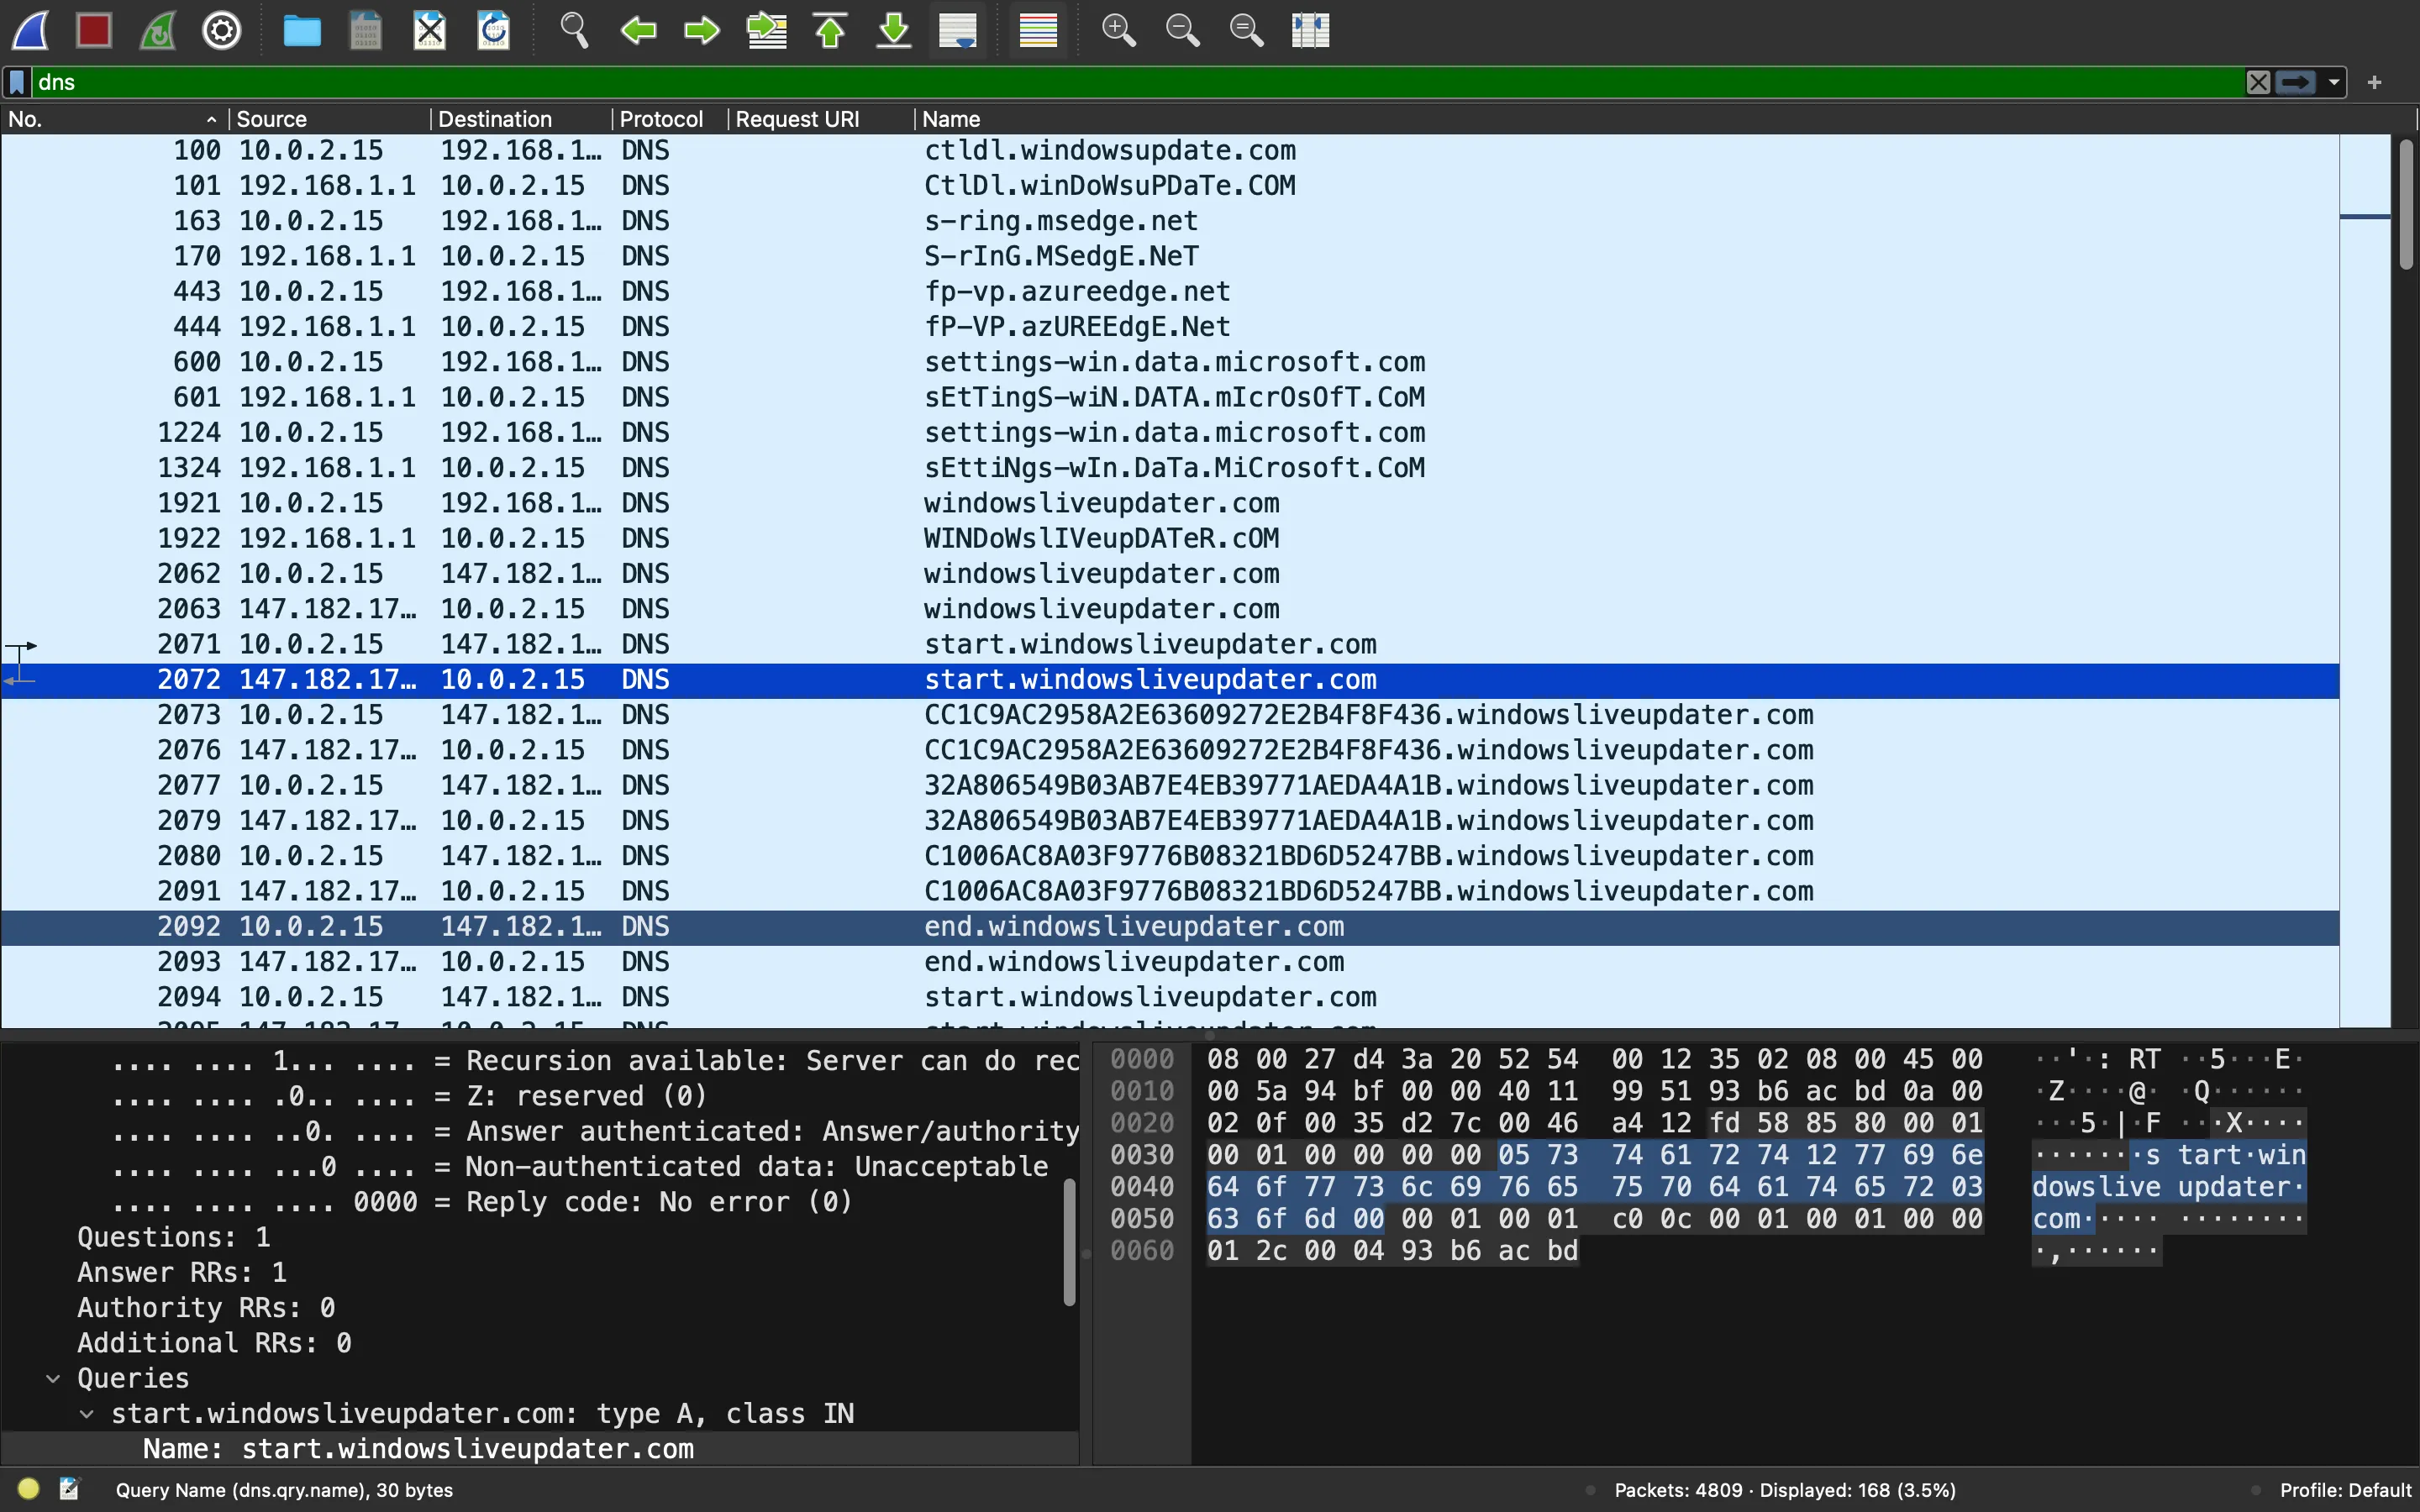The image size is (2420, 1512).
Task: Zoom out packet text
Action: (1182, 31)
